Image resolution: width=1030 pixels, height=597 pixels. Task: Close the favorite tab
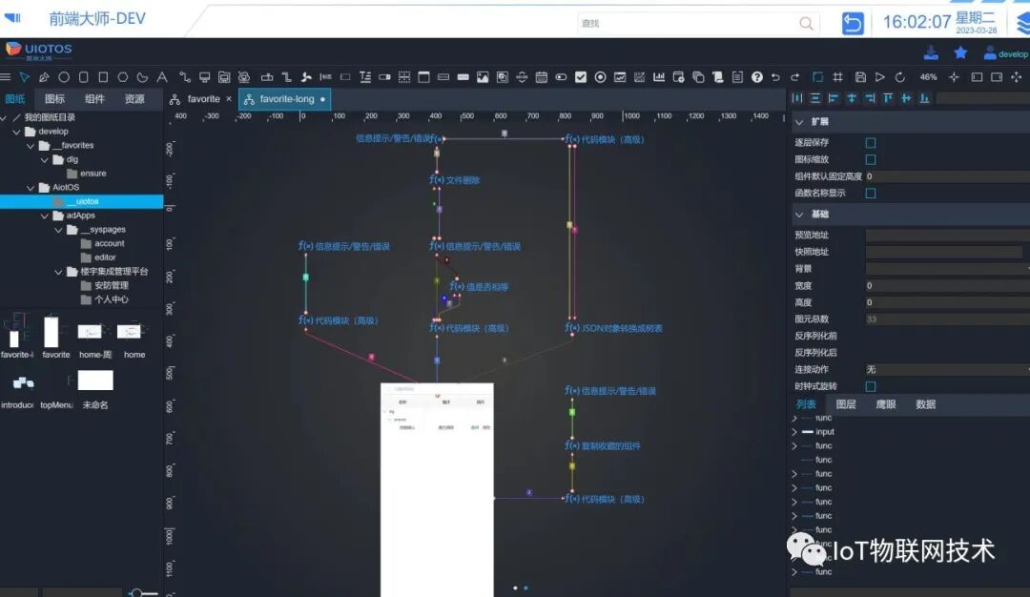point(229,99)
